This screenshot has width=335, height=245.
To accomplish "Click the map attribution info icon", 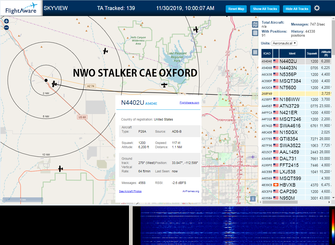I will (253, 199).
